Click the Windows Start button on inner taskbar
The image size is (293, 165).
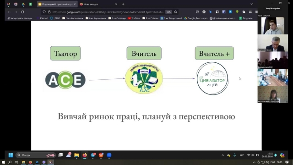[11, 155]
